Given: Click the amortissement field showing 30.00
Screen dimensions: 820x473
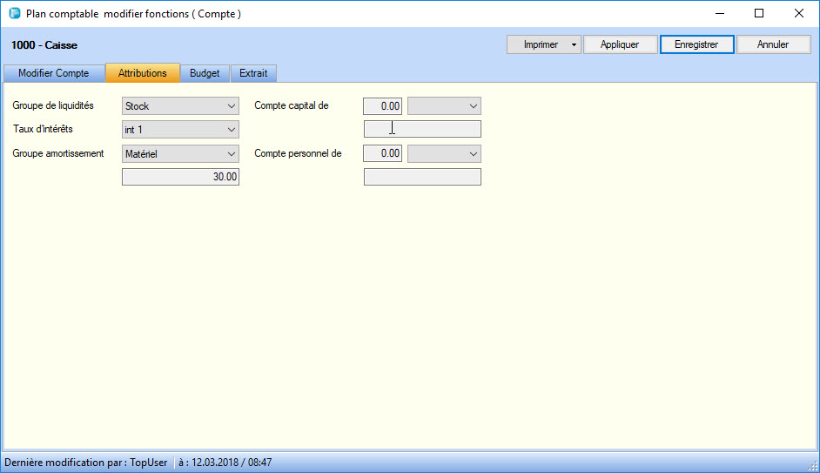Looking at the screenshot, I should click(x=180, y=177).
